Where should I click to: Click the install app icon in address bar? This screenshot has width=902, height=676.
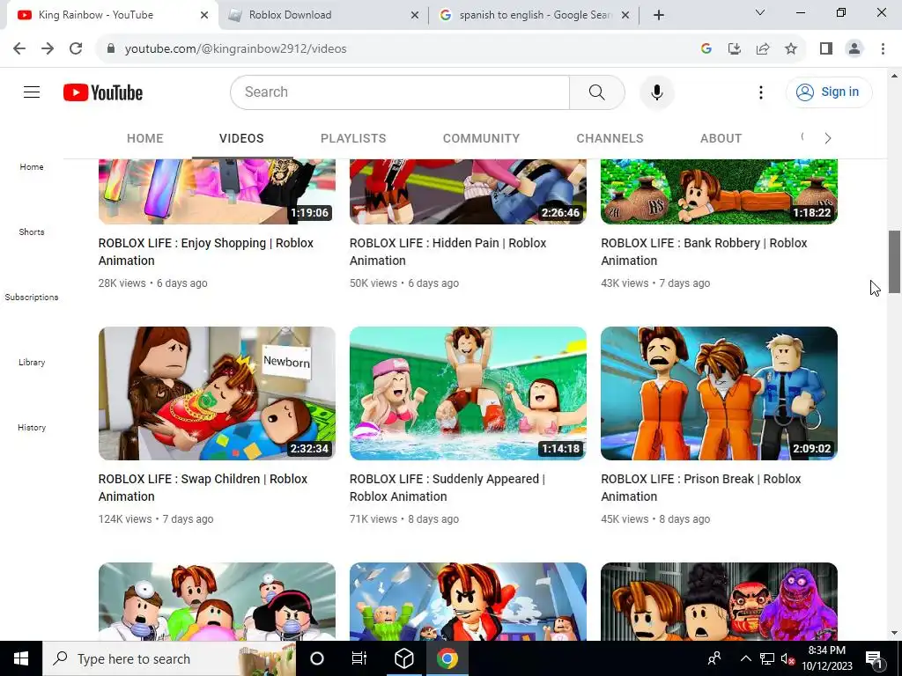pyautogui.click(x=735, y=48)
